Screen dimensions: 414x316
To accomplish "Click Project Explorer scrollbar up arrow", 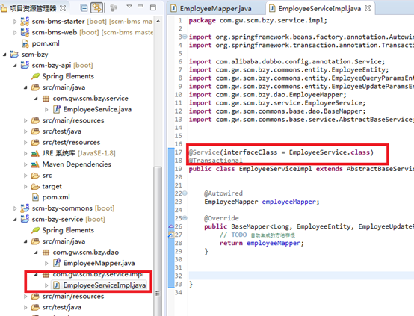I will point(158,21).
